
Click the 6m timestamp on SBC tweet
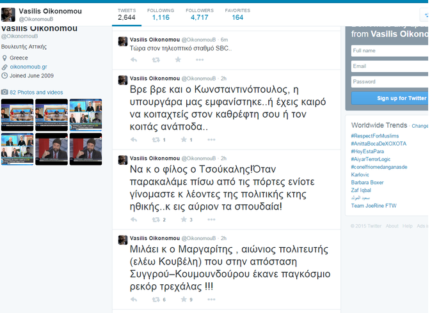pos(224,40)
